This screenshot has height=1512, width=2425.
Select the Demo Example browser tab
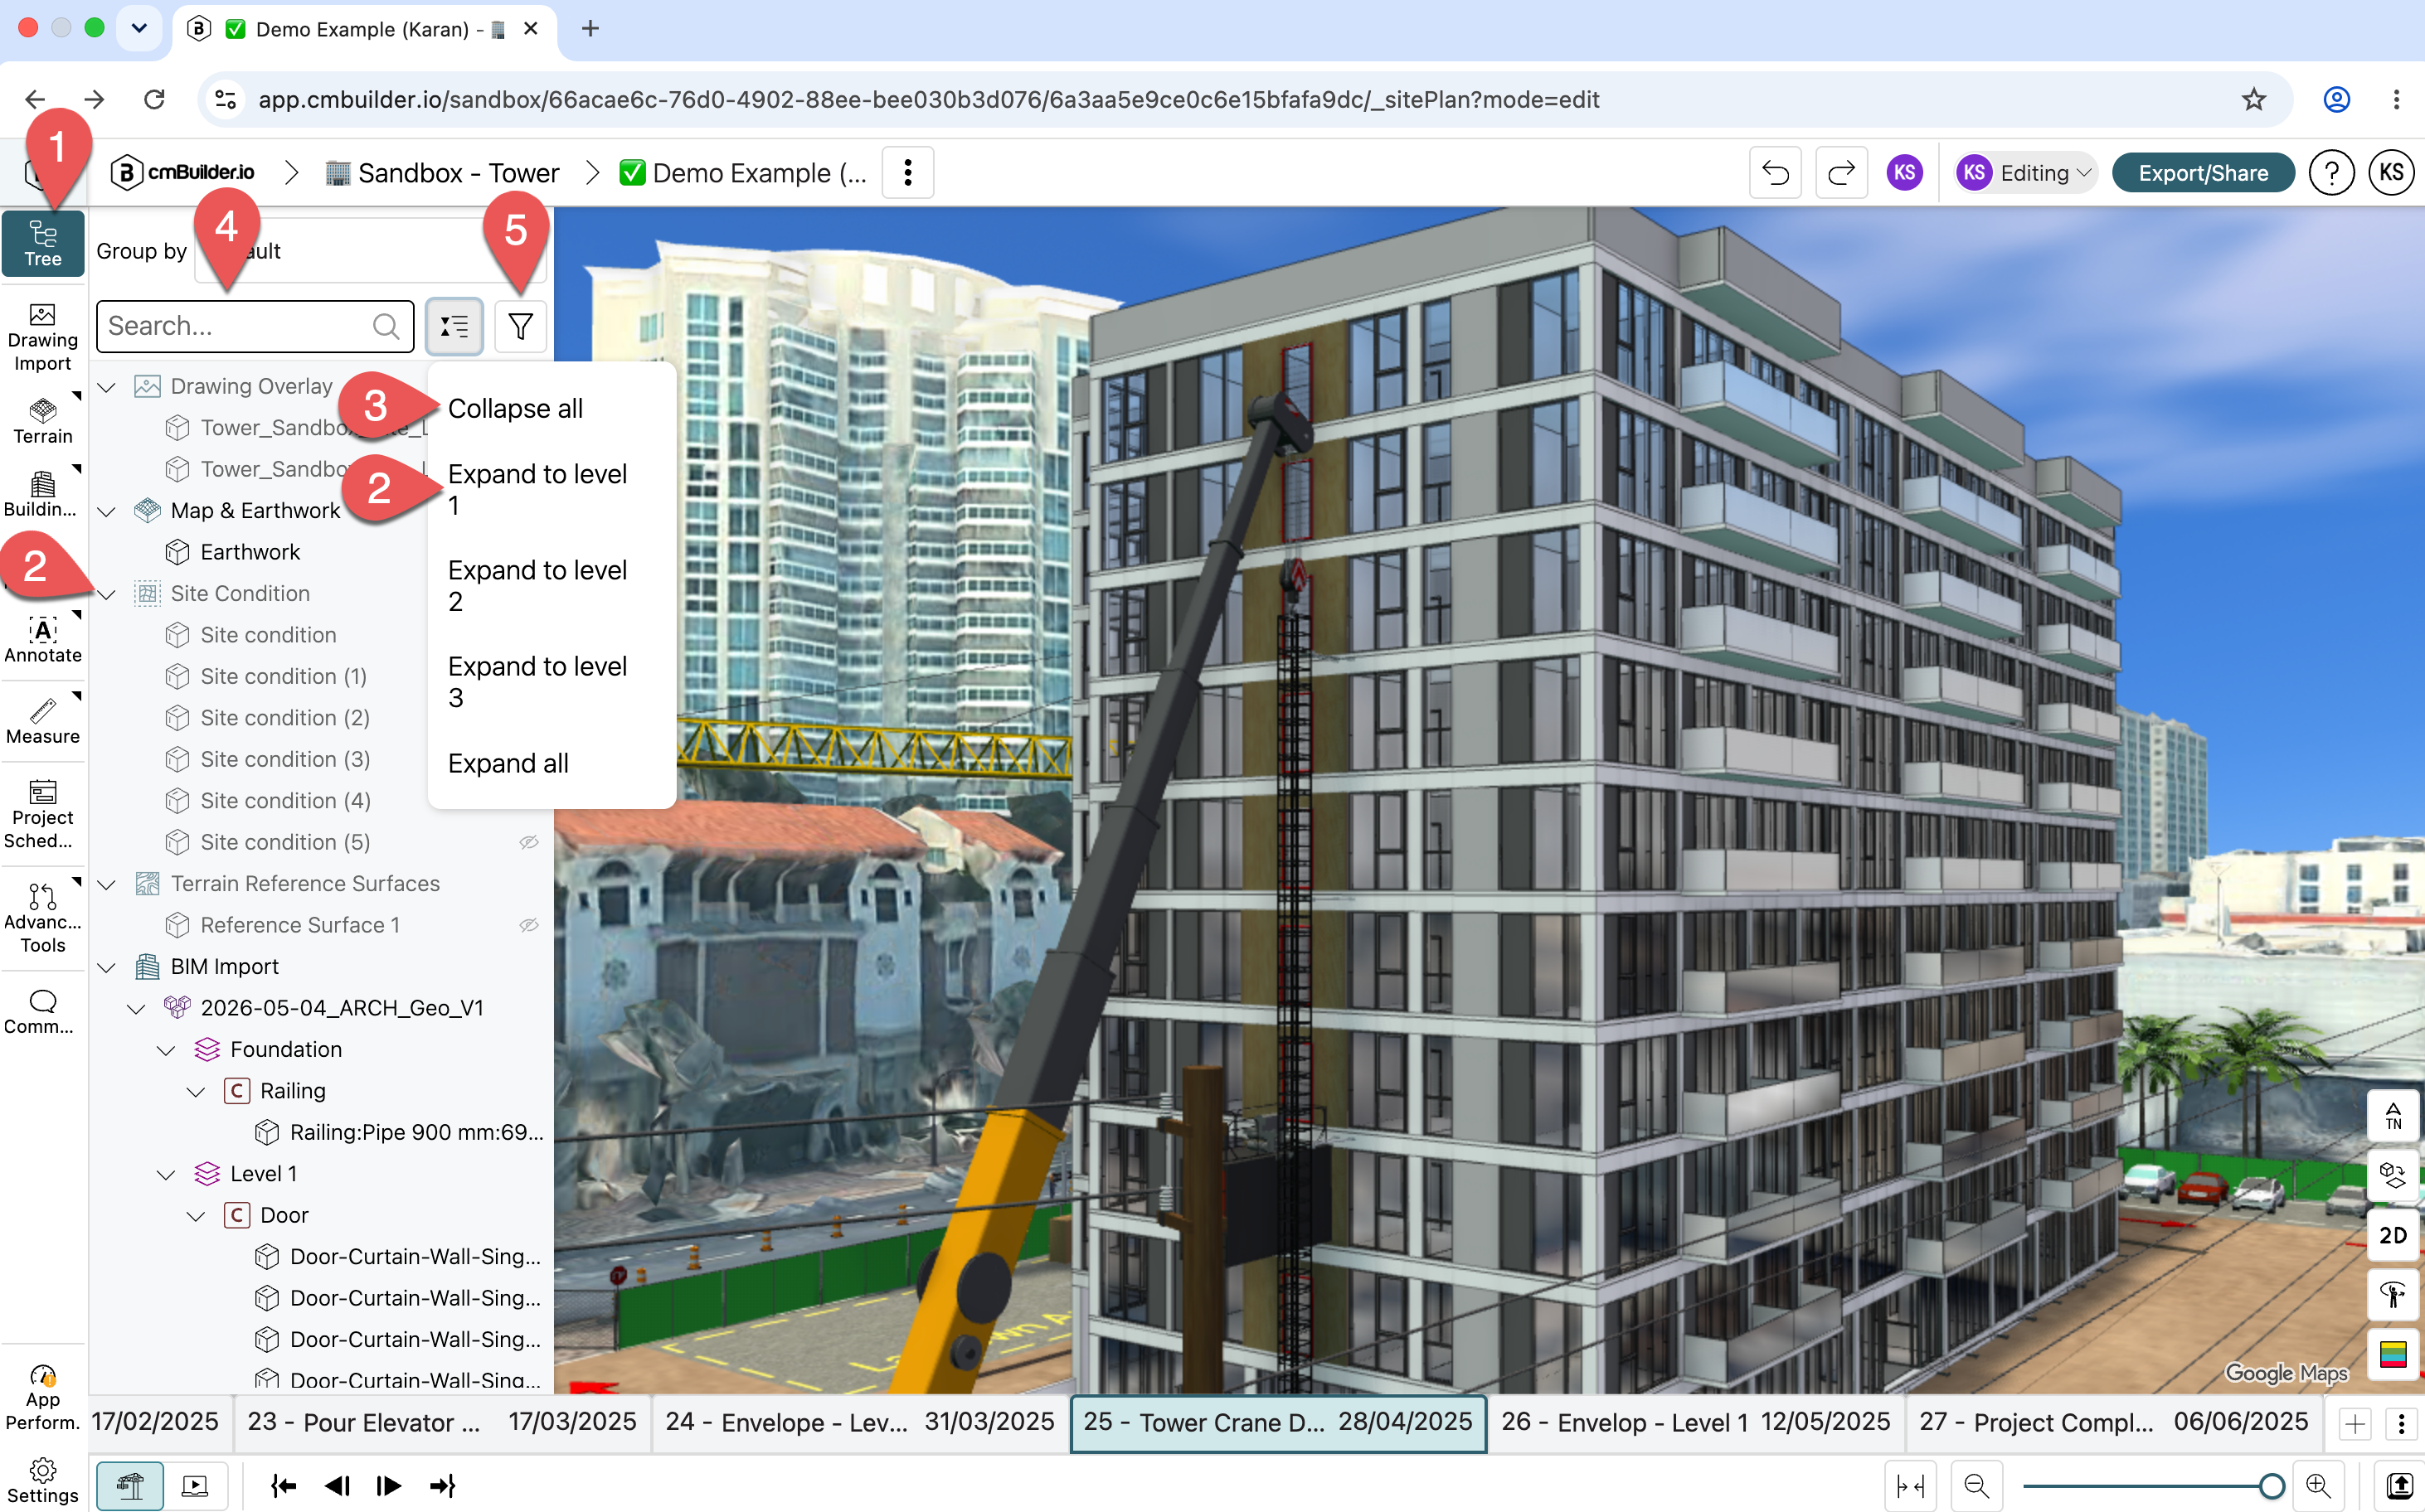coord(364,29)
